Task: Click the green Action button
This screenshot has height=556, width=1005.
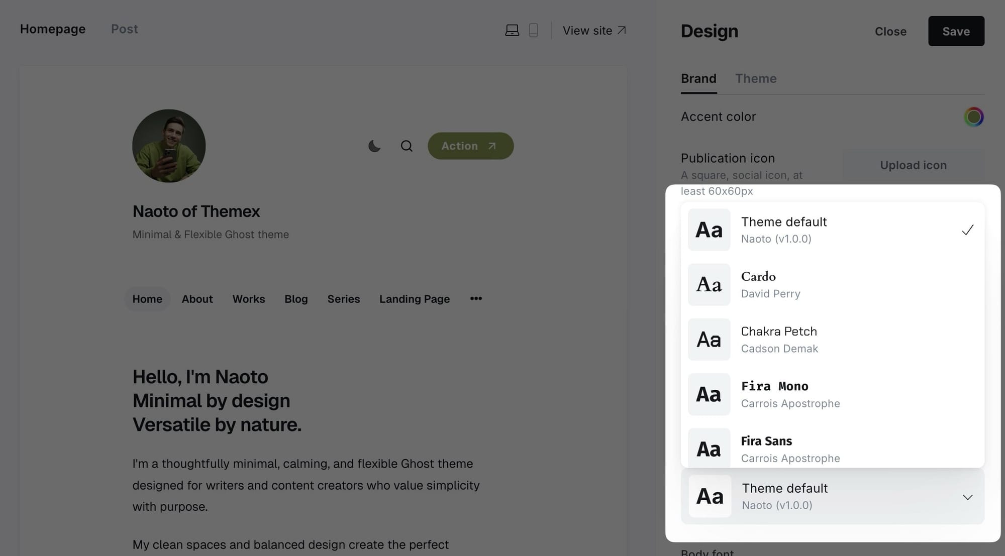Action: (470, 146)
